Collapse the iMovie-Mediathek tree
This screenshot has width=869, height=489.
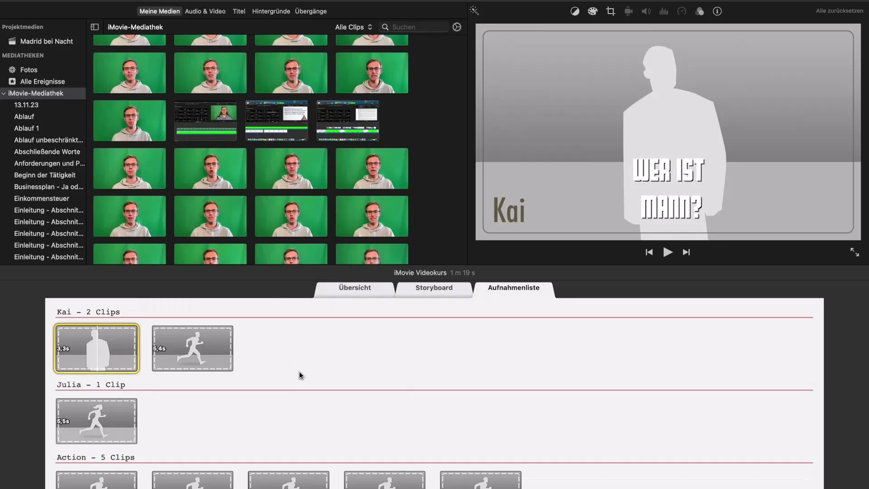[4, 93]
